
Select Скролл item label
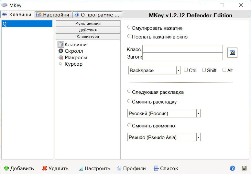click(x=74, y=51)
